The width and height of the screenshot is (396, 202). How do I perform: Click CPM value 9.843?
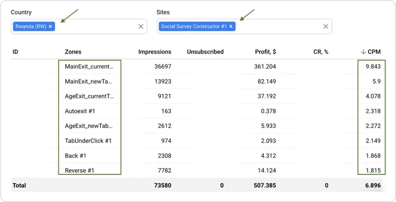tap(373, 67)
